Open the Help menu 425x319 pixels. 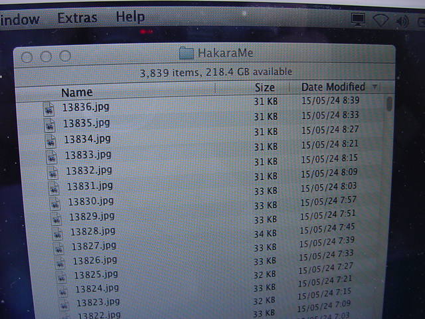[x=130, y=17]
